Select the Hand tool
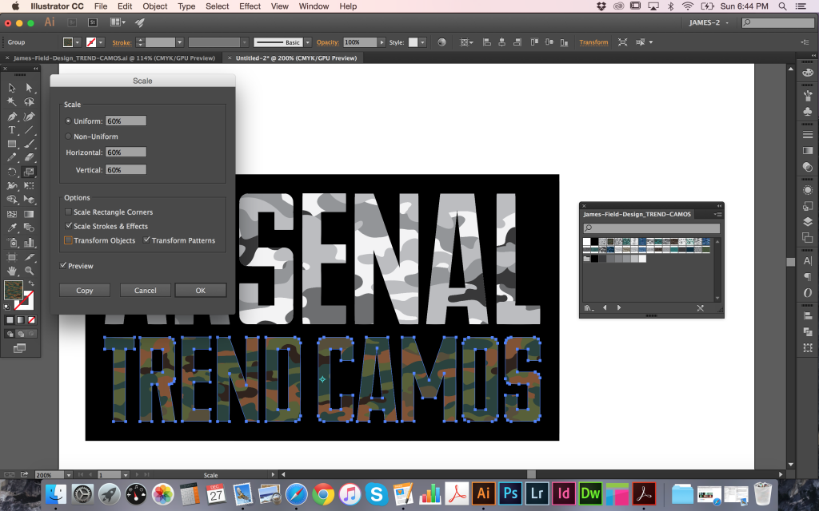Viewport: 819px width, 511px height. coord(12,271)
